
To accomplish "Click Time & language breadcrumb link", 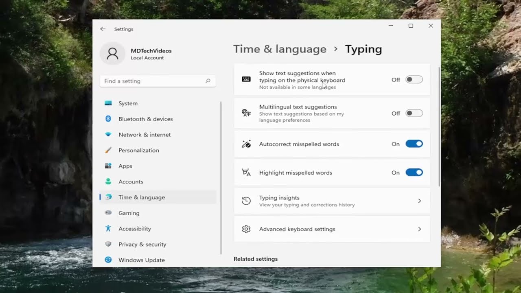I will point(280,49).
